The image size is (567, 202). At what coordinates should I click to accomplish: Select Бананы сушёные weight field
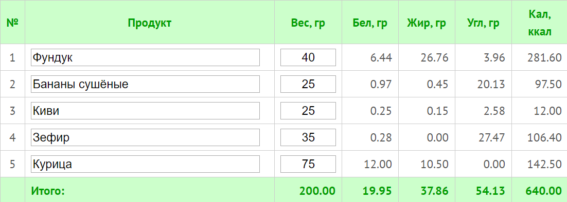308,84
